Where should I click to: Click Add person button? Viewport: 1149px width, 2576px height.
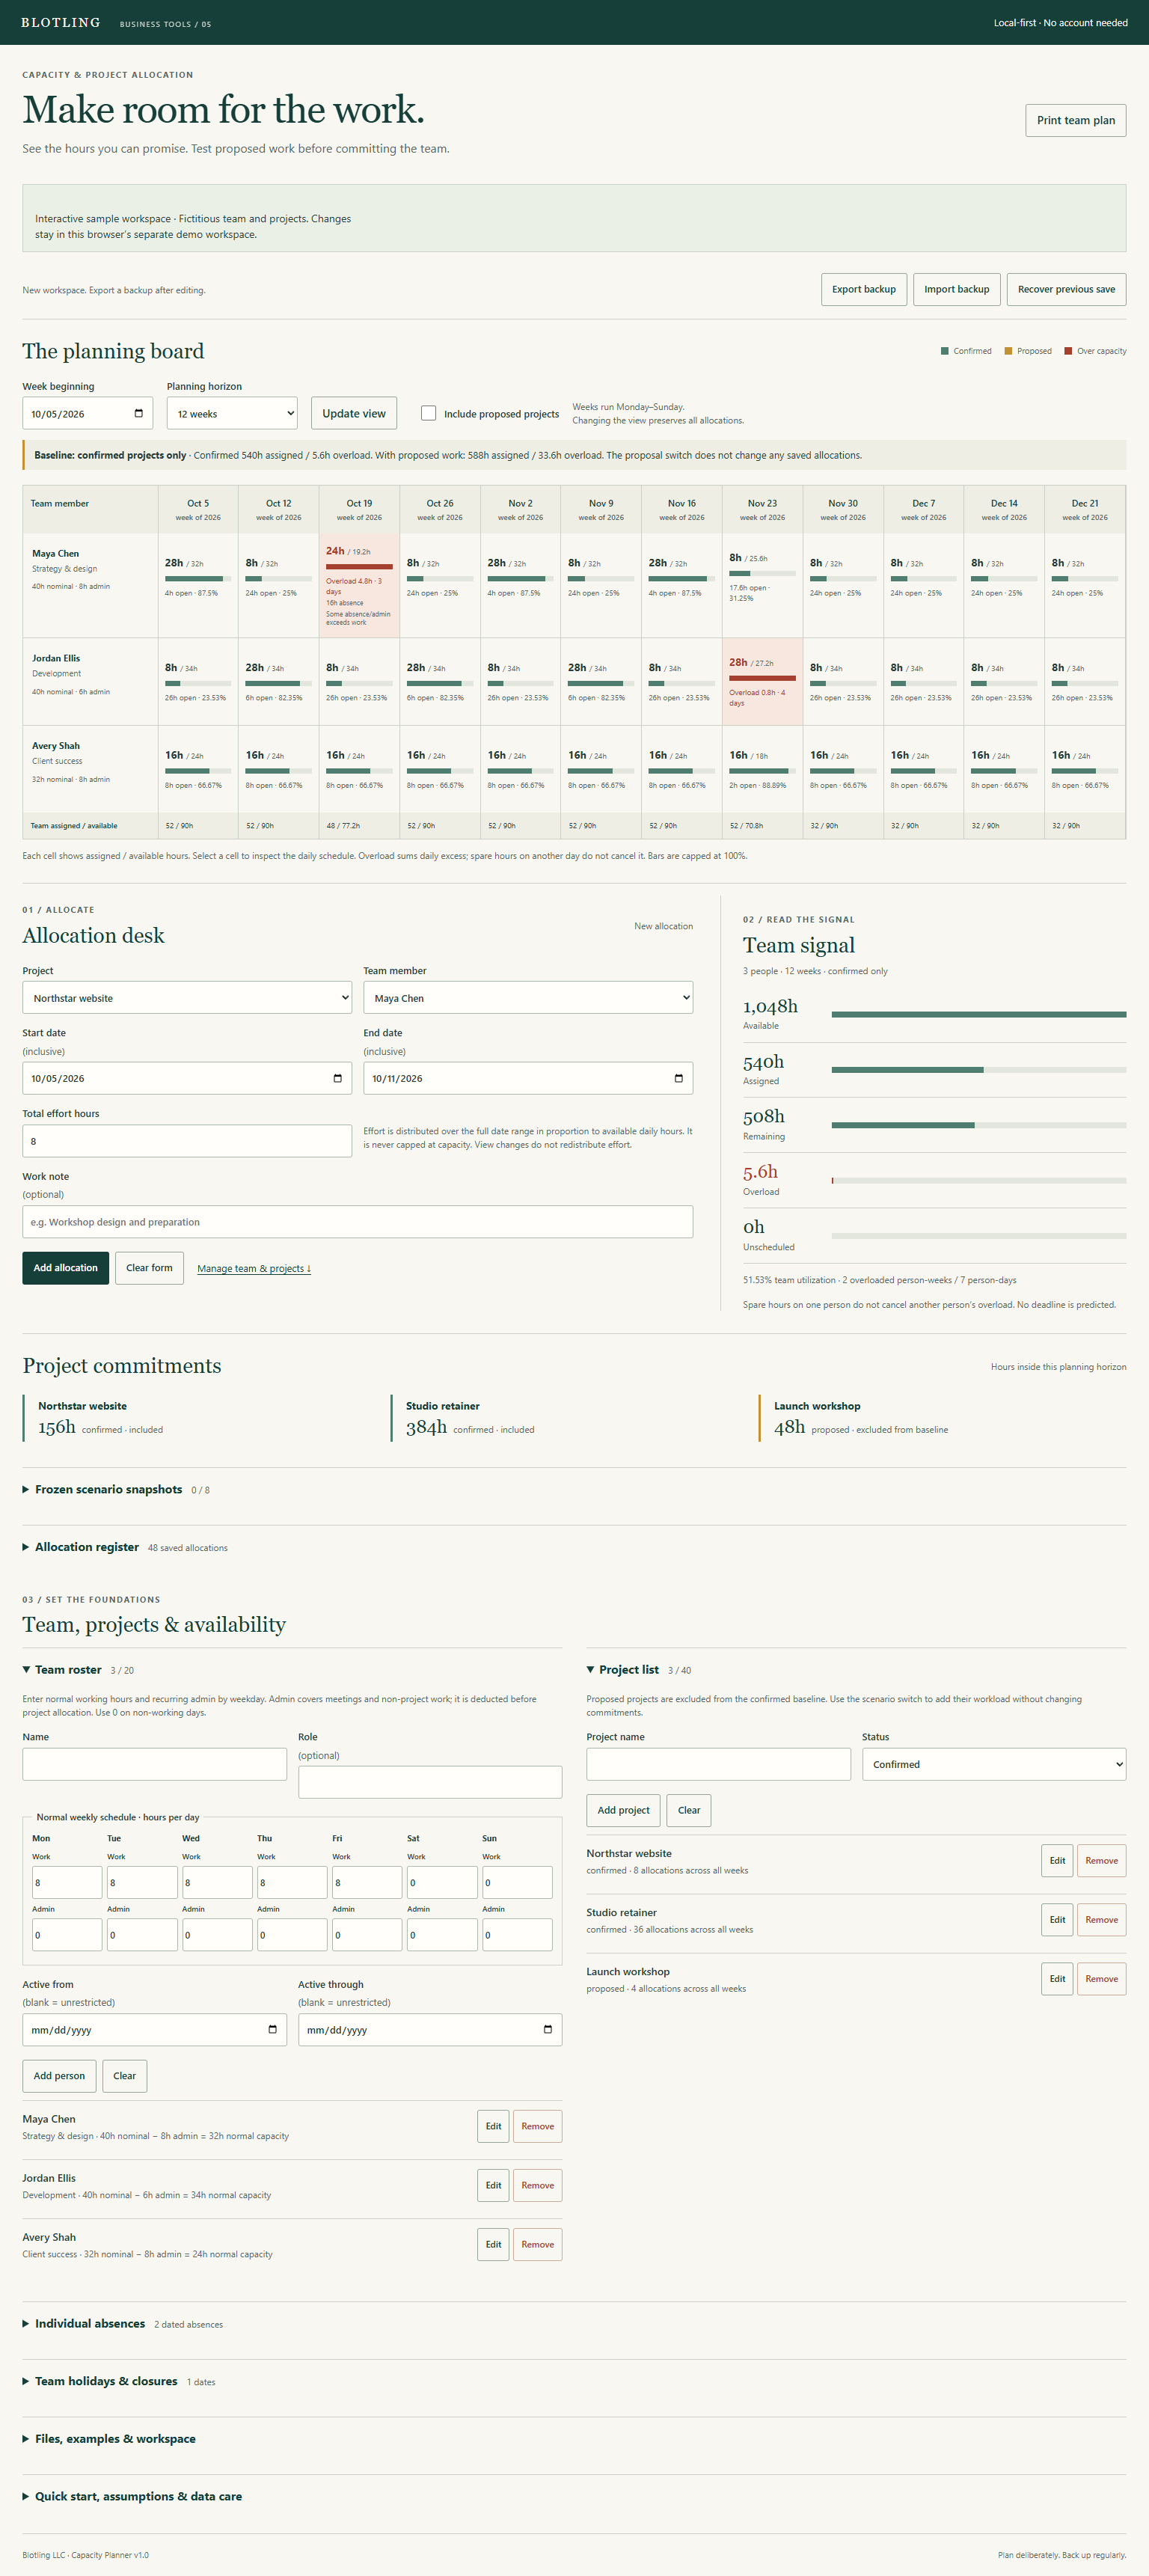[x=60, y=2076]
